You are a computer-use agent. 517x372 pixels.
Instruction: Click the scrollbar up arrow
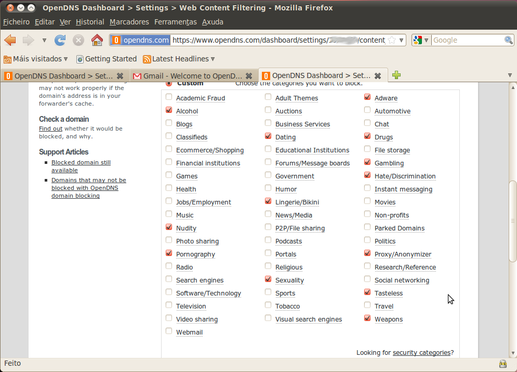pyautogui.click(x=513, y=87)
